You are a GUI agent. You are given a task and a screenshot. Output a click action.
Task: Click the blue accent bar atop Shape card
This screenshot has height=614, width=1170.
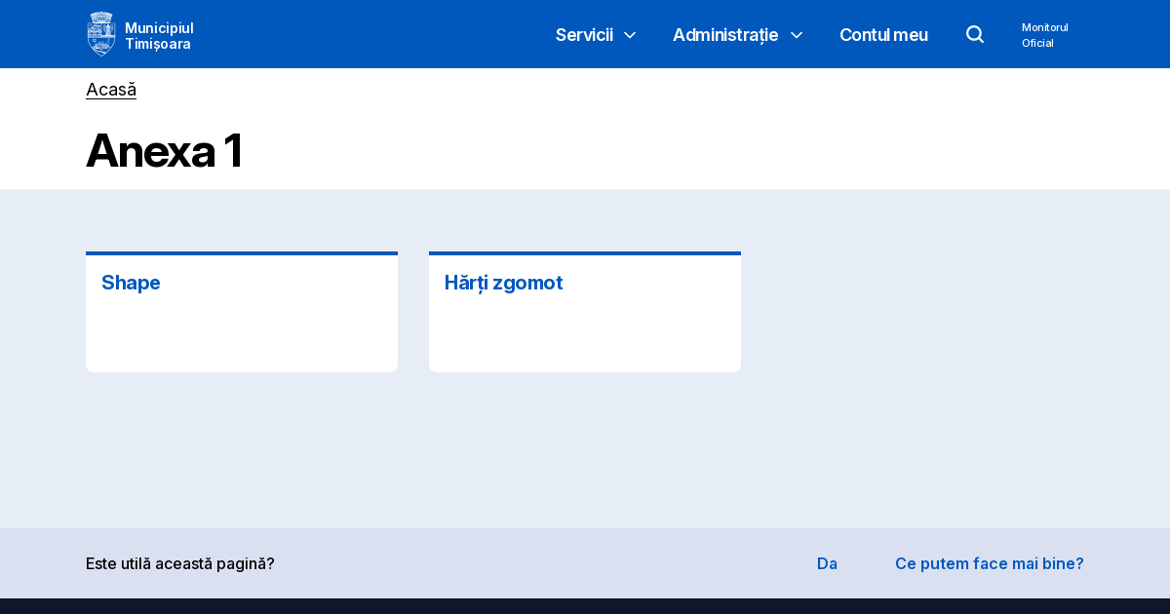[x=242, y=253]
